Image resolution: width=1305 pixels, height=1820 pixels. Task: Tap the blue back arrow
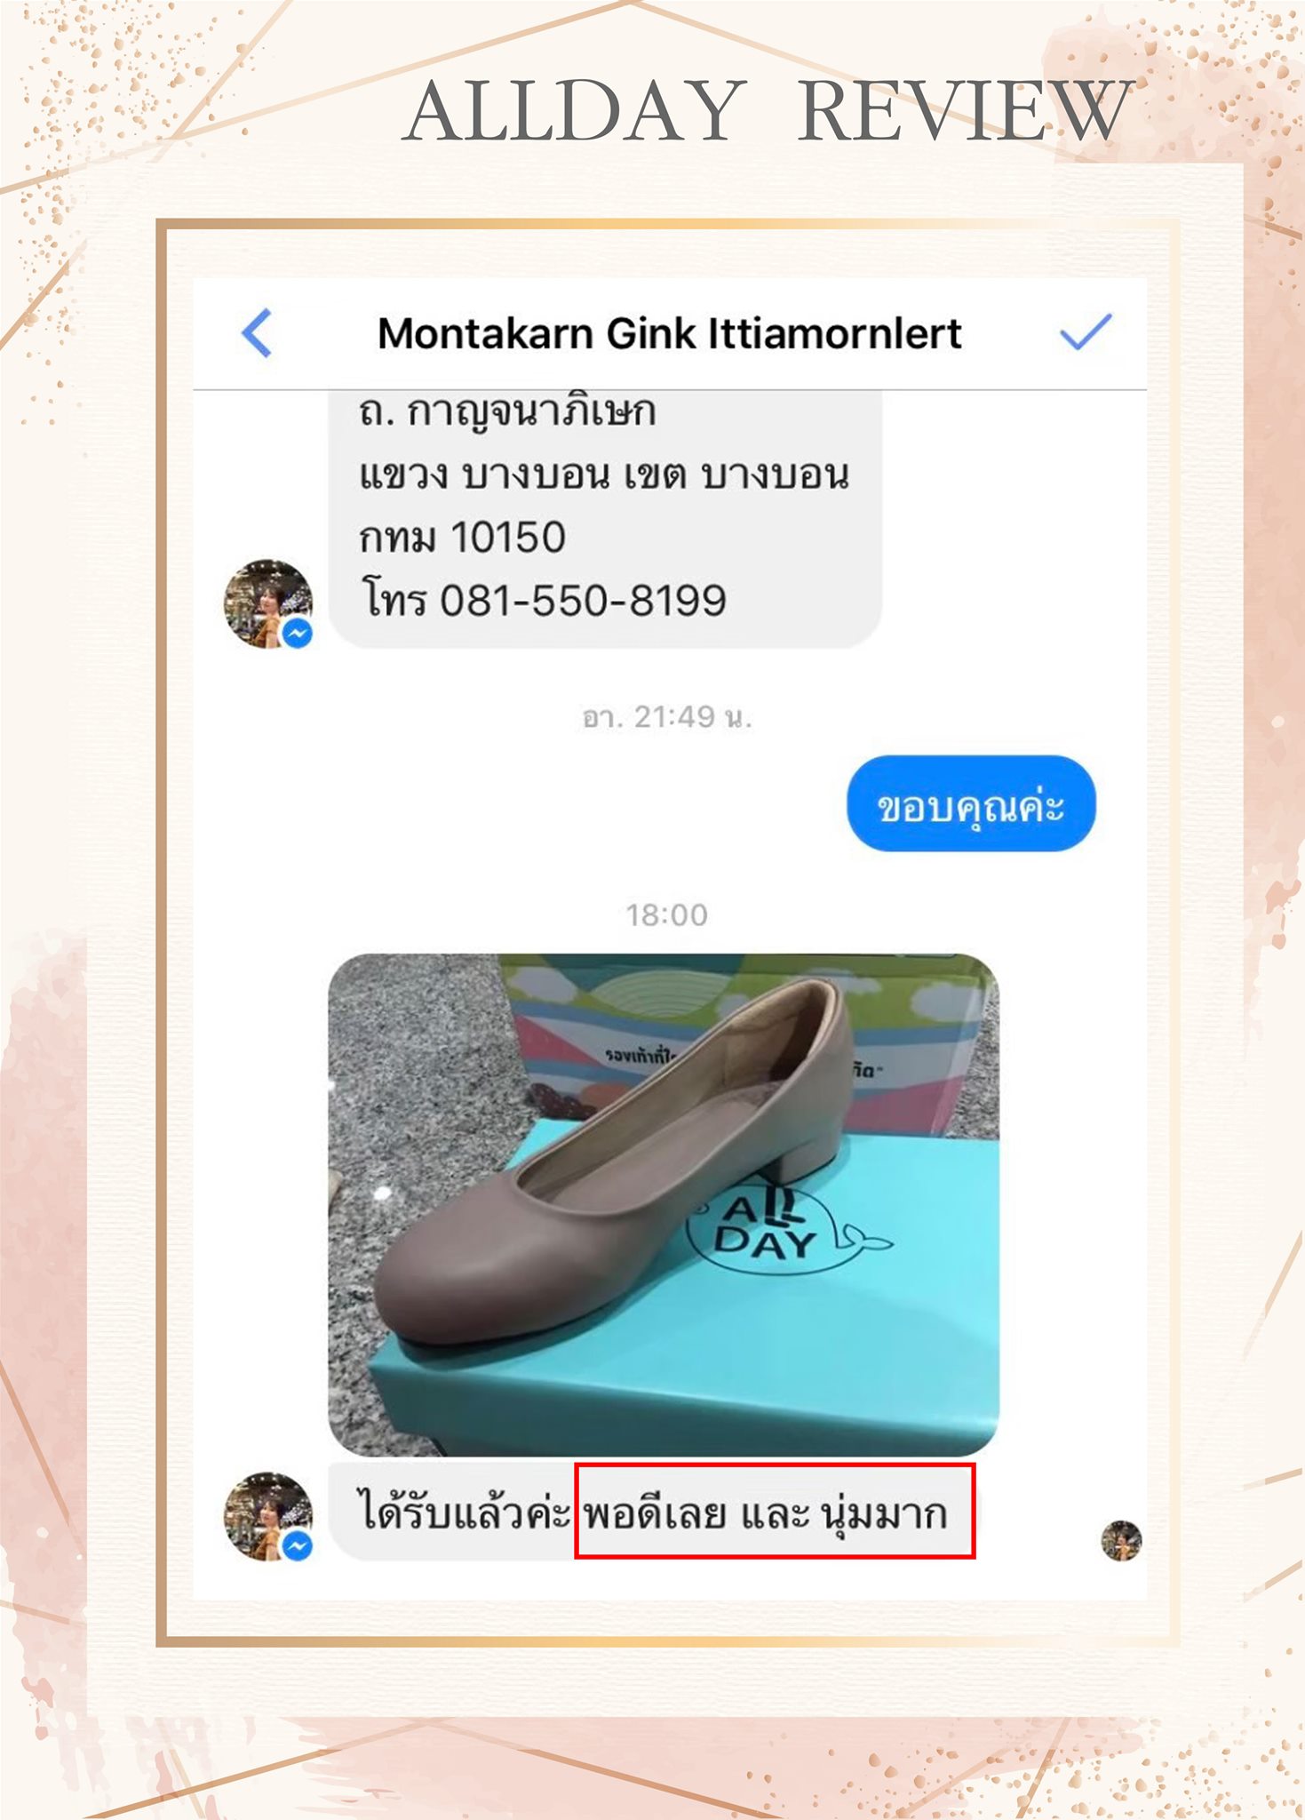click(x=257, y=333)
